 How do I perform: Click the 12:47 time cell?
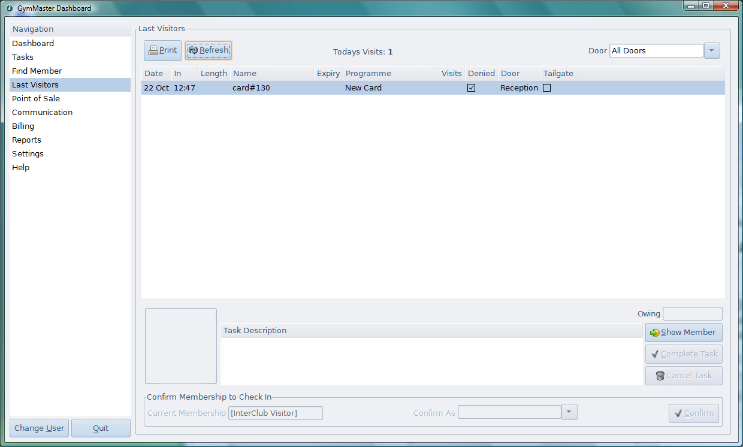(185, 88)
